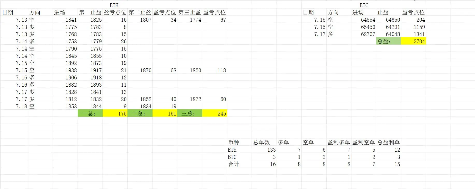The width and height of the screenshot is (475, 189).
Task: Click the 第三止盈 column header
Action: coord(190,12)
